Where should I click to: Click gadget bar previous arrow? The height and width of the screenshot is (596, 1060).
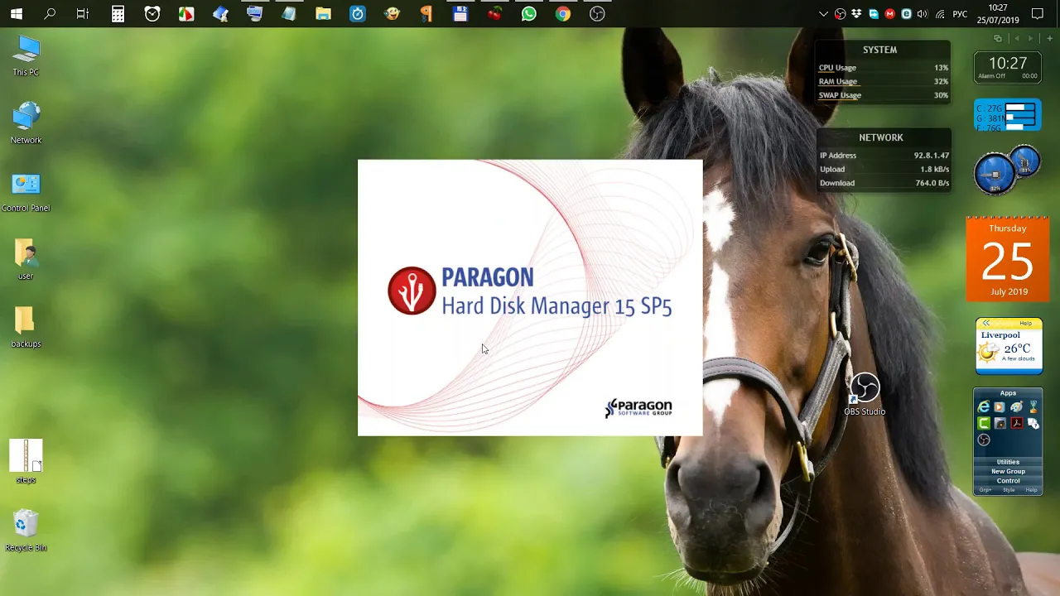1017,38
